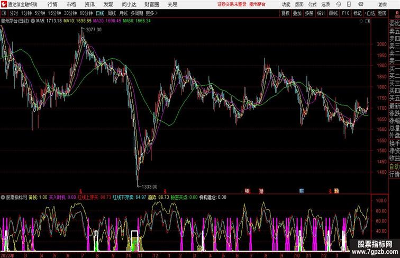Select the 日线 daily period tab
The width and height of the screenshot is (400, 258).
pos(100,13)
